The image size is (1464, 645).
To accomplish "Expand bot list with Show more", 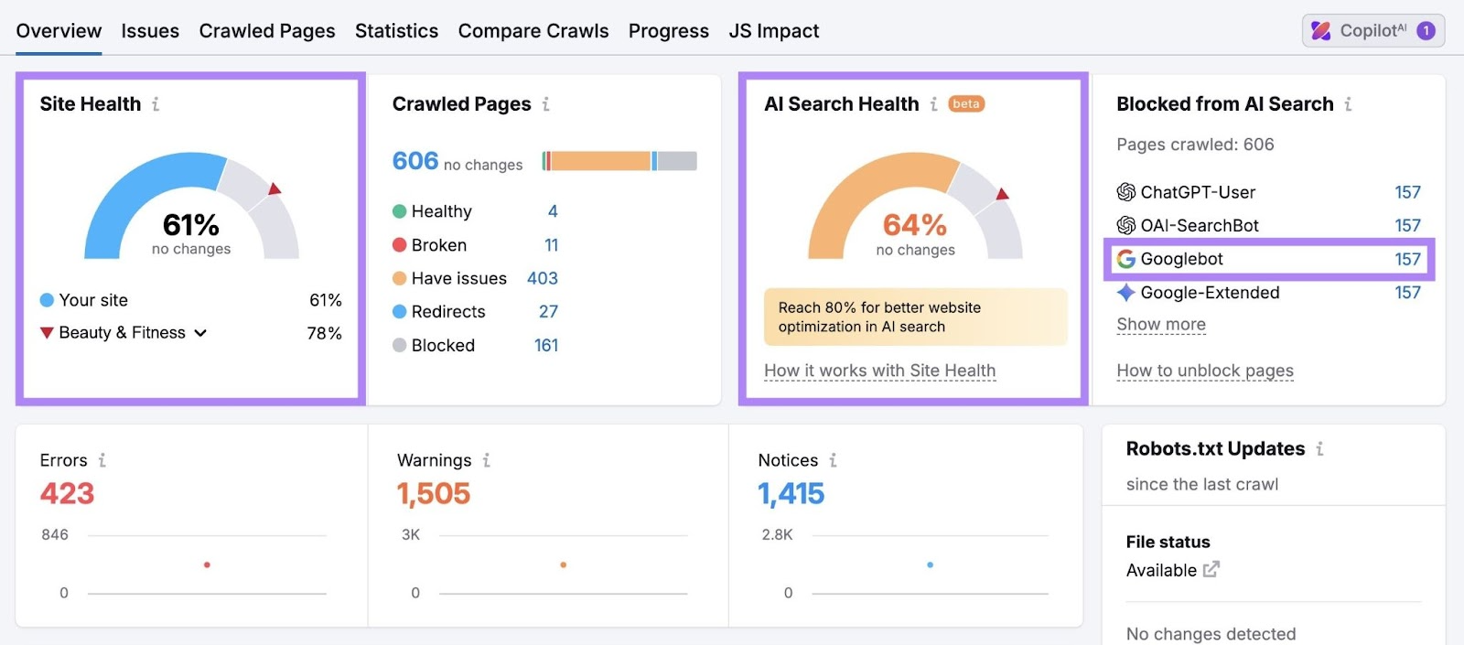I will point(1160,325).
